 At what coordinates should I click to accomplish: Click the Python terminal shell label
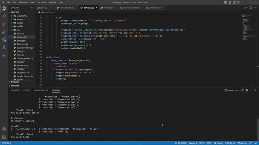coord(229,90)
